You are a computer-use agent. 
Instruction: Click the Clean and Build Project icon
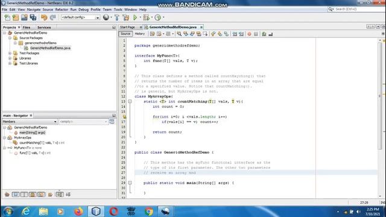126,17
